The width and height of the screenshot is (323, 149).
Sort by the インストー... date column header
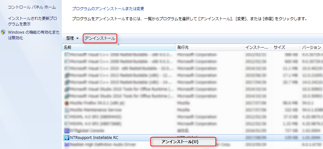[257, 47]
